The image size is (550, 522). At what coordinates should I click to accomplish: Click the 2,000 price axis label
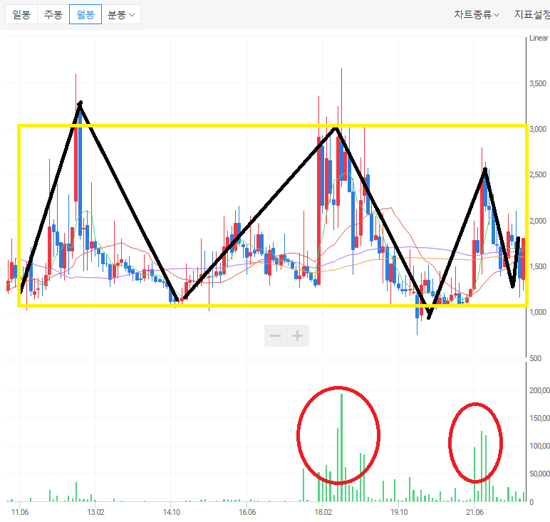click(x=538, y=221)
